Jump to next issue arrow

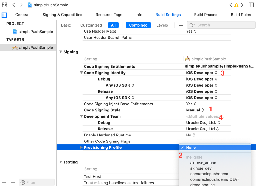(242, 5)
